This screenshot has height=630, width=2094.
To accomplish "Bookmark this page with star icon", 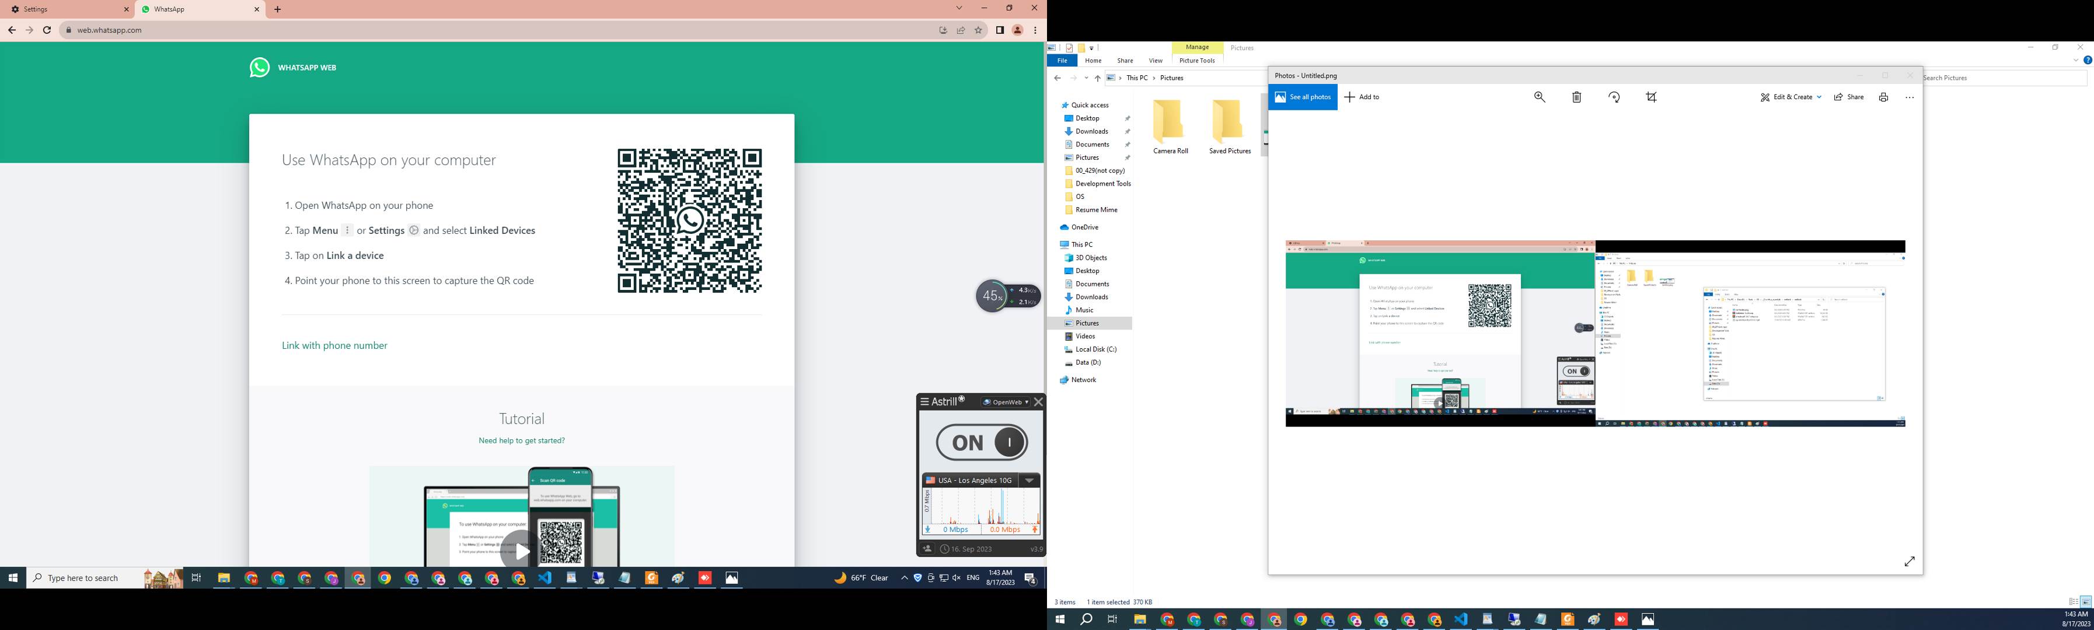I will (x=979, y=30).
